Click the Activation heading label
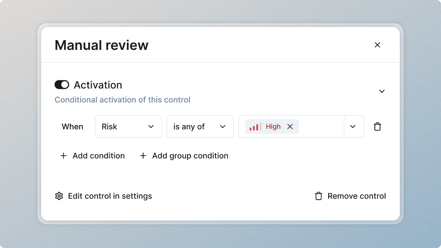Viewport: 441px width, 248px height. (98, 85)
